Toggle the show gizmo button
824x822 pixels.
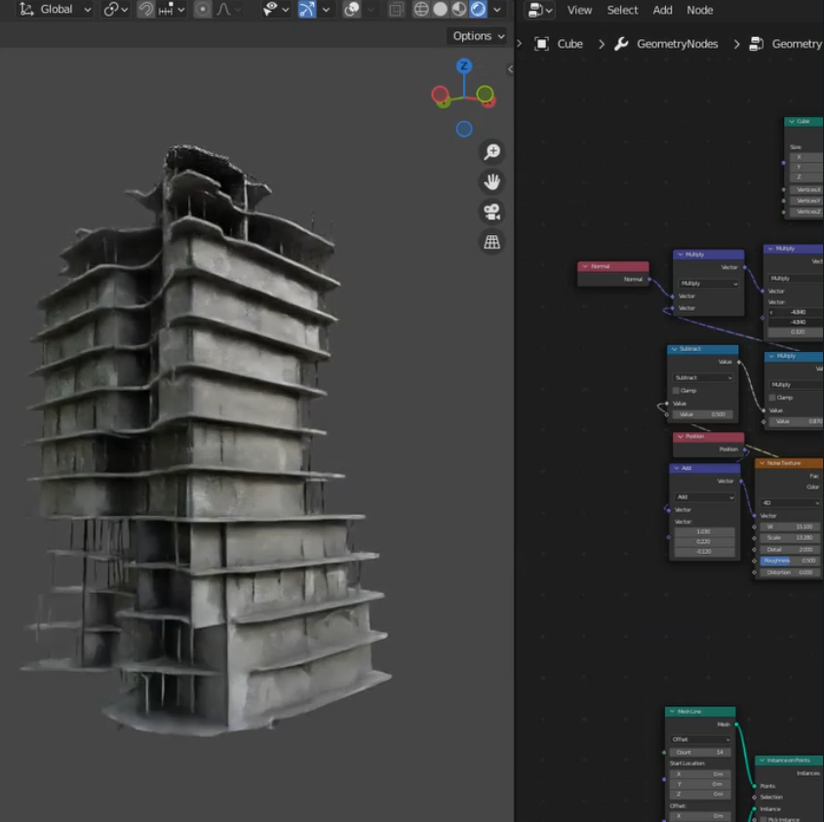tap(307, 10)
